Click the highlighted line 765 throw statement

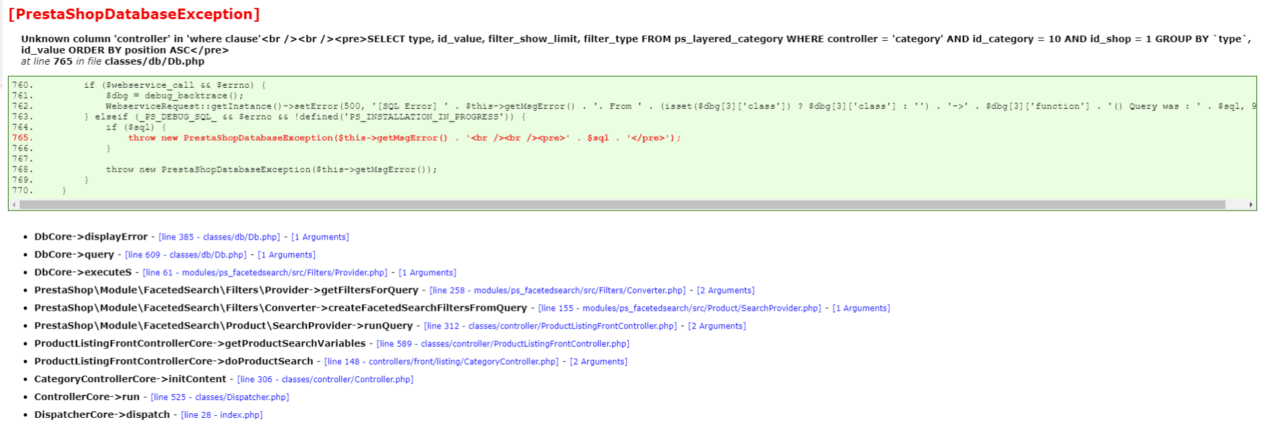click(x=405, y=138)
